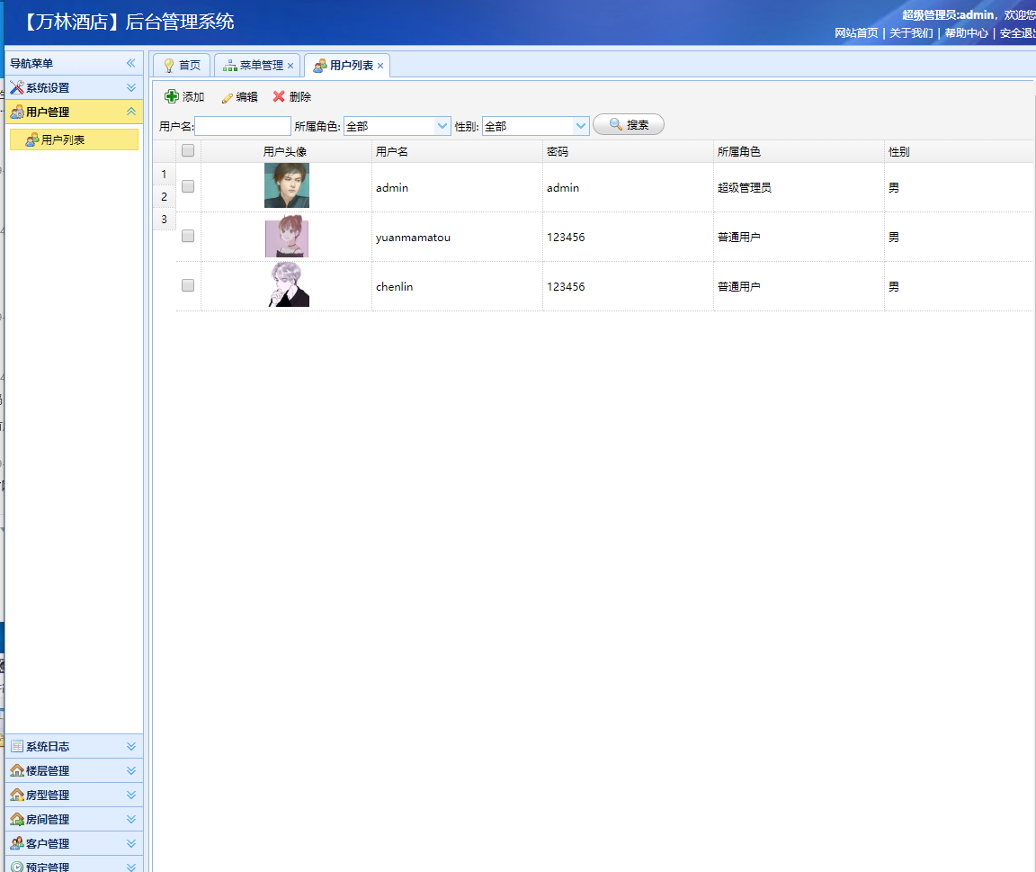The image size is (1036, 872).
Task: Collapse navigation using the « arrow
Action: pyautogui.click(x=130, y=62)
